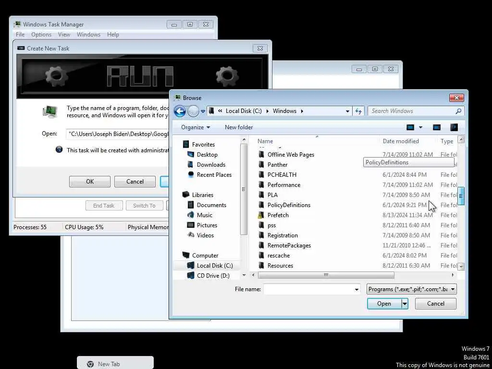Click the help icon in Browse toolbar

tap(454, 127)
